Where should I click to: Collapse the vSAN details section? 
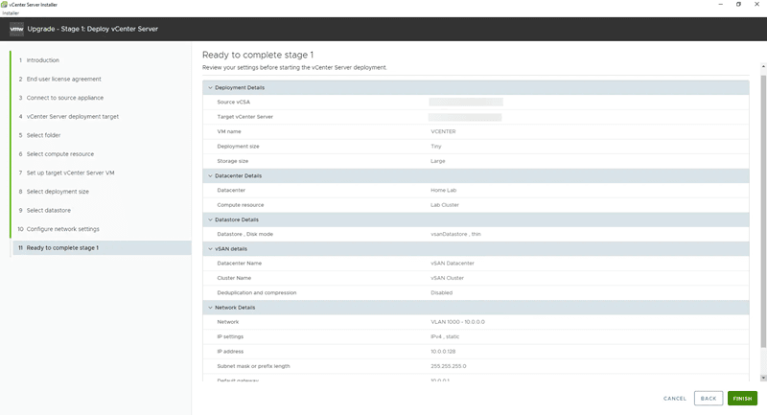click(210, 249)
